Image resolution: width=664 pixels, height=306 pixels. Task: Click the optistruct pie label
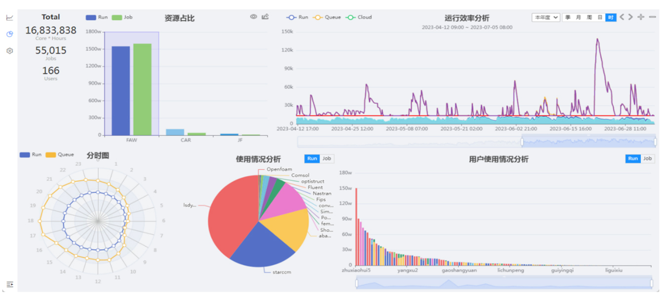313,181
